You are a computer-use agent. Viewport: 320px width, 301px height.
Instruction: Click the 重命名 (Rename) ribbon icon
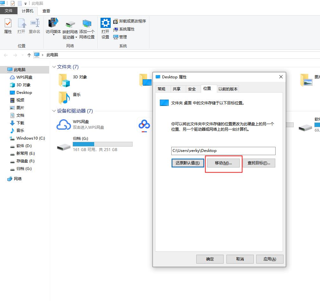click(x=35, y=26)
